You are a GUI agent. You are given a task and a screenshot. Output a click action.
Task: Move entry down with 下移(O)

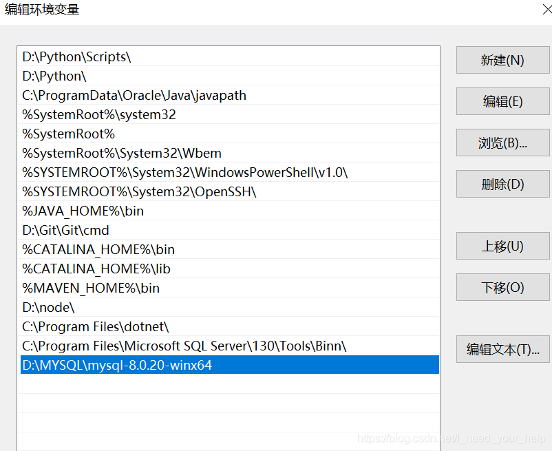pos(502,287)
